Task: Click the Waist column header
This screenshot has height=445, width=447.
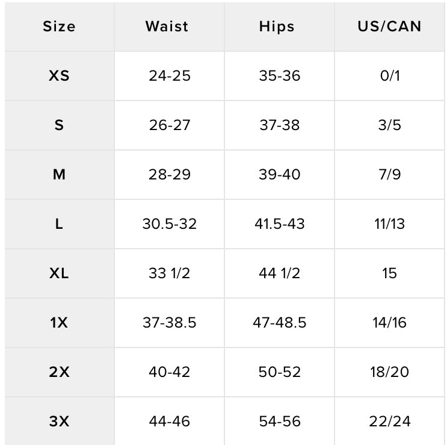Action: tap(167, 27)
